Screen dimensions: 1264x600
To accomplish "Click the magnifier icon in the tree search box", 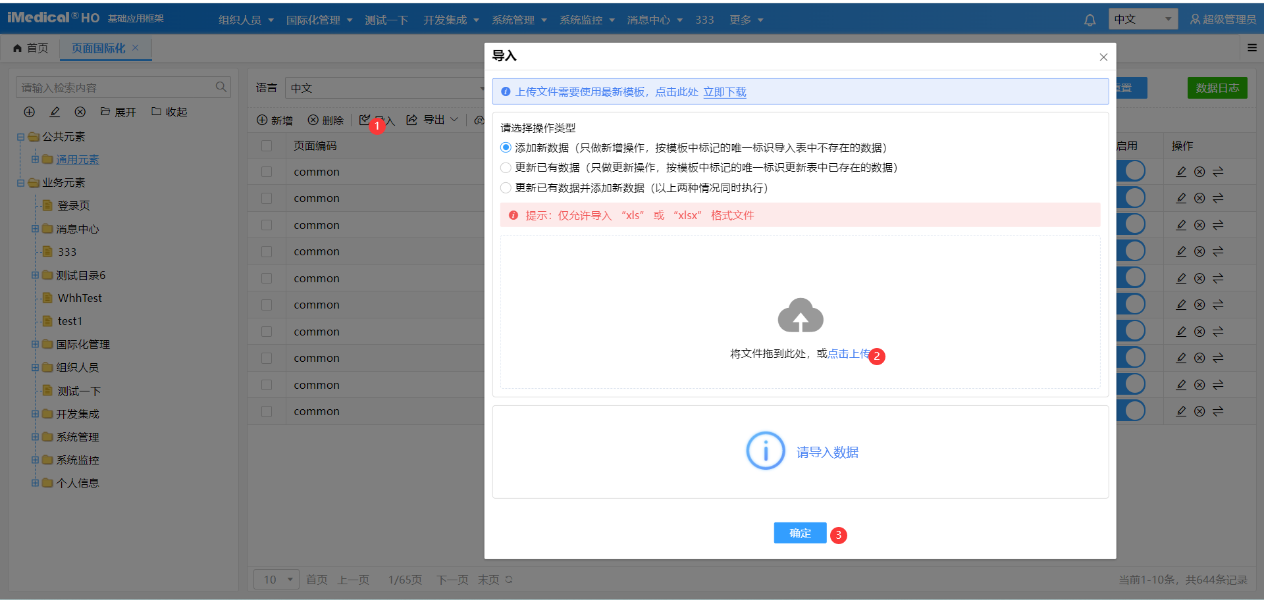I will (x=221, y=87).
